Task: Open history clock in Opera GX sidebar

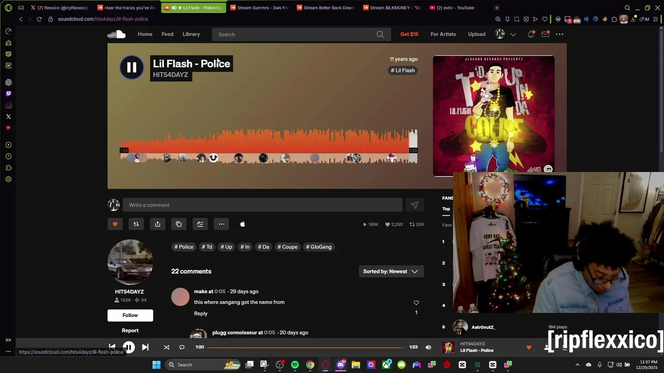Action: coord(8,156)
